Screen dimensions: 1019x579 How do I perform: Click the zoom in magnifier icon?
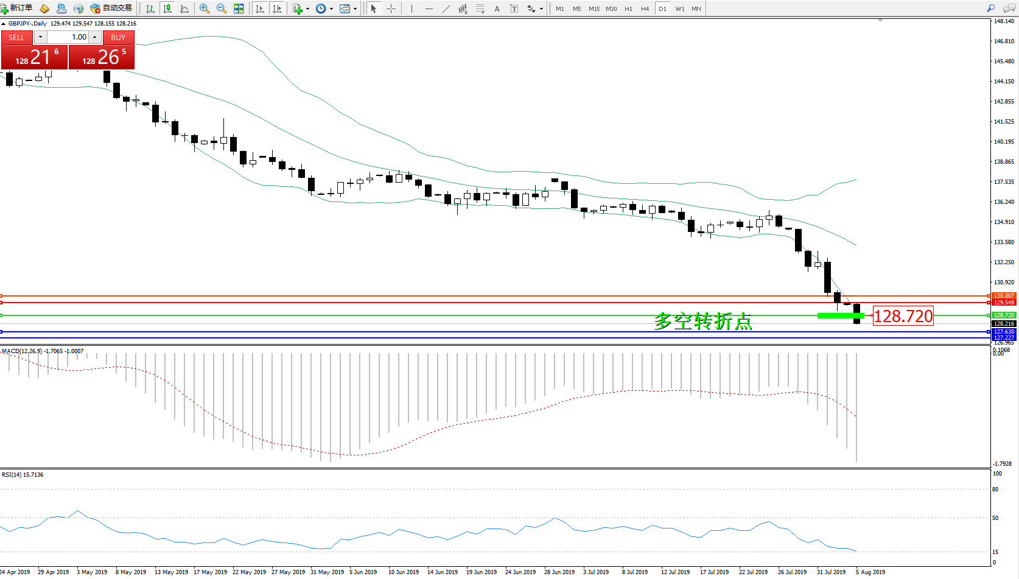click(205, 9)
